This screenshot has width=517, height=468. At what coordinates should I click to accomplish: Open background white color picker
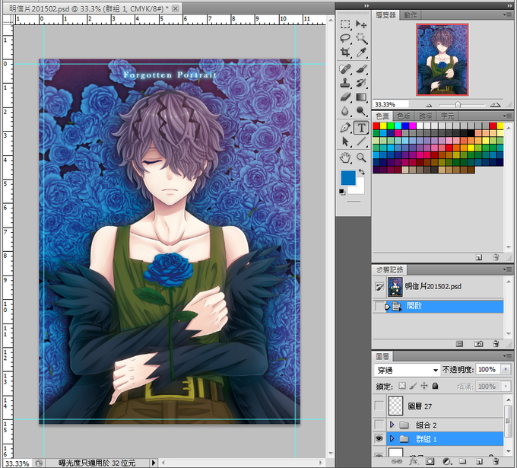[x=360, y=189]
